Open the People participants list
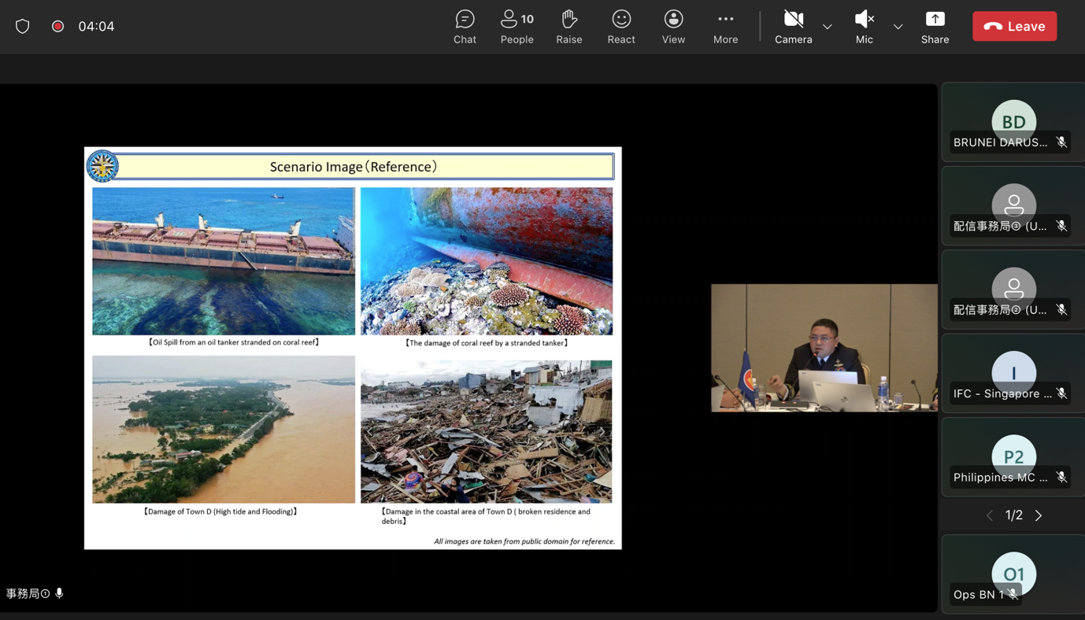 [x=517, y=27]
